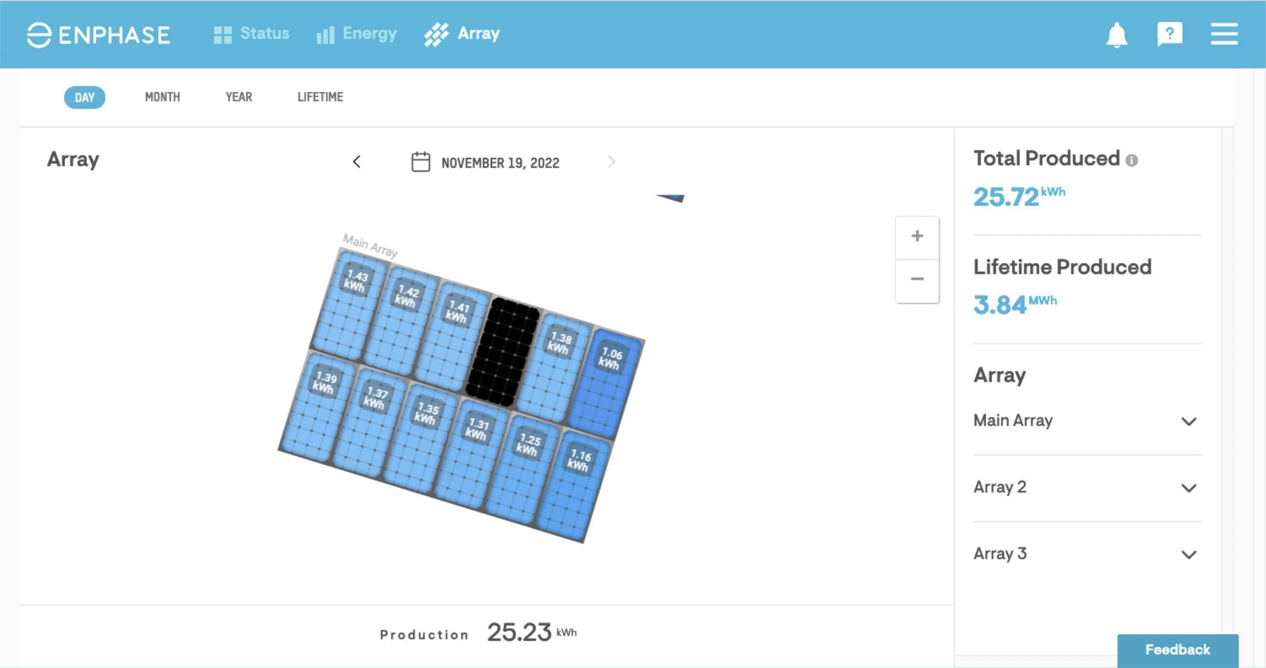1266x668 pixels.
Task: Click the Total Produced info icon
Action: point(1132,160)
